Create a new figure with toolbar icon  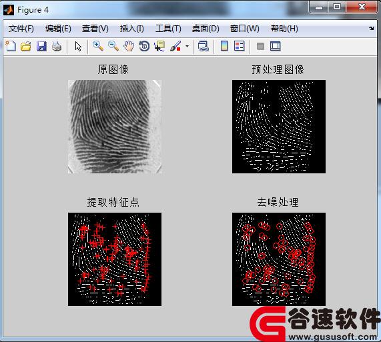(x=11, y=46)
